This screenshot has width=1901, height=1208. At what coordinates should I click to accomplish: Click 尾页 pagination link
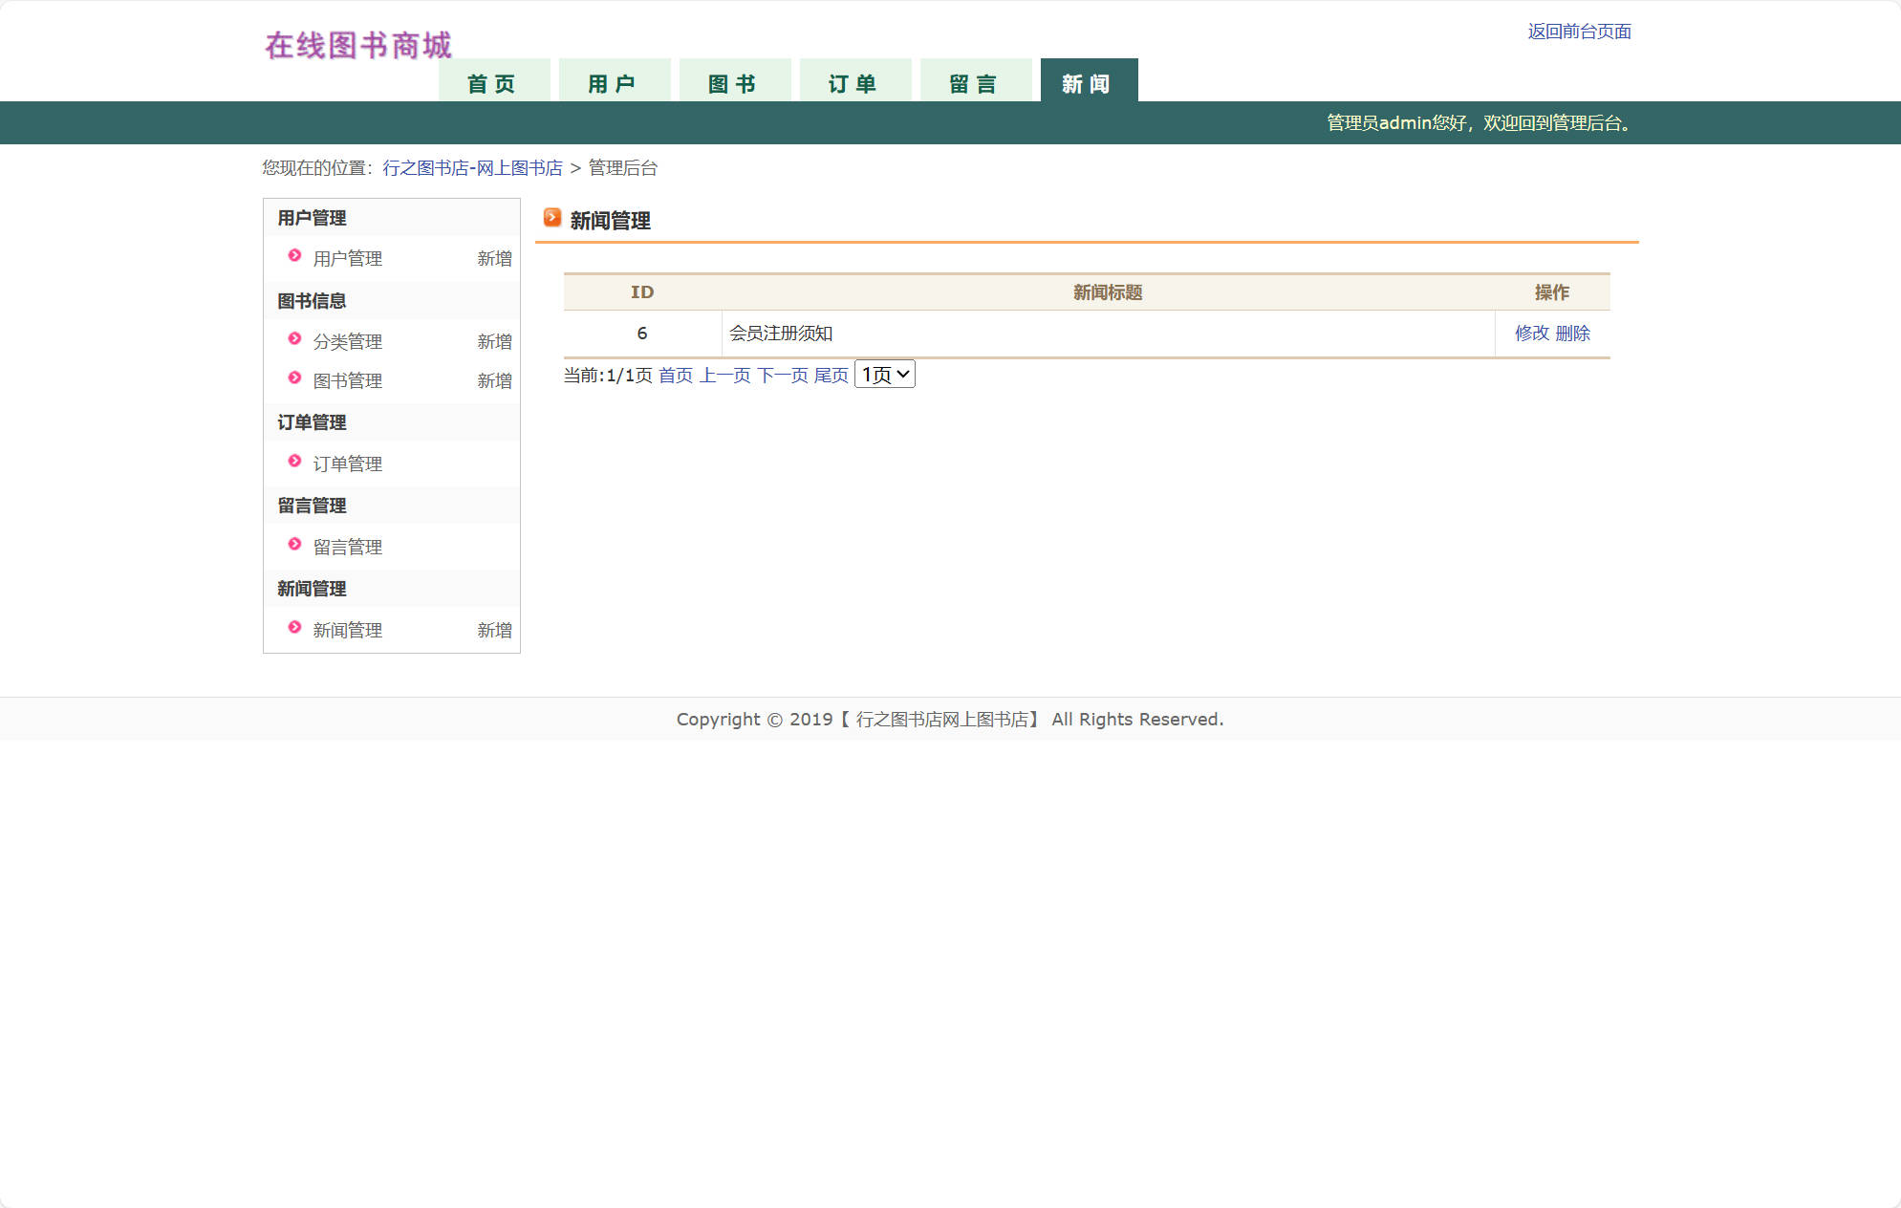[x=831, y=375]
